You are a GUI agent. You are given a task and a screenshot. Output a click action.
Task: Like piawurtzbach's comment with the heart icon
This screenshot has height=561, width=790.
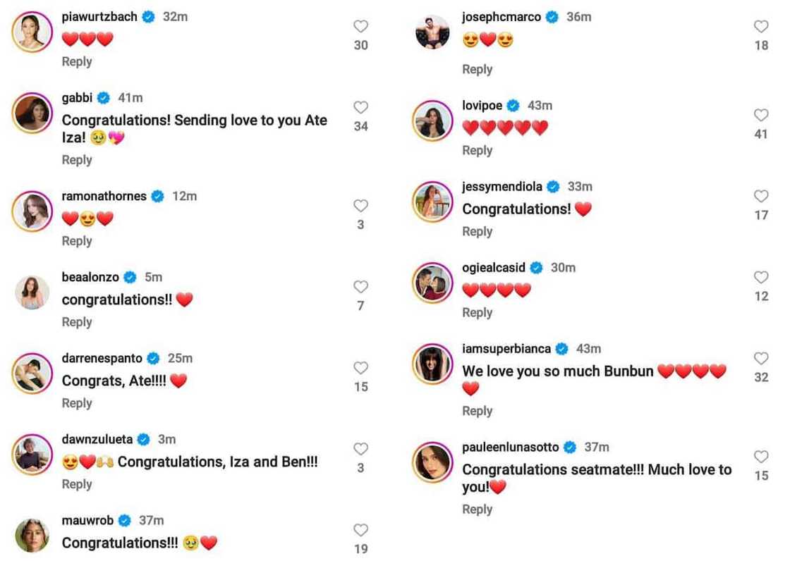pyautogui.click(x=360, y=27)
